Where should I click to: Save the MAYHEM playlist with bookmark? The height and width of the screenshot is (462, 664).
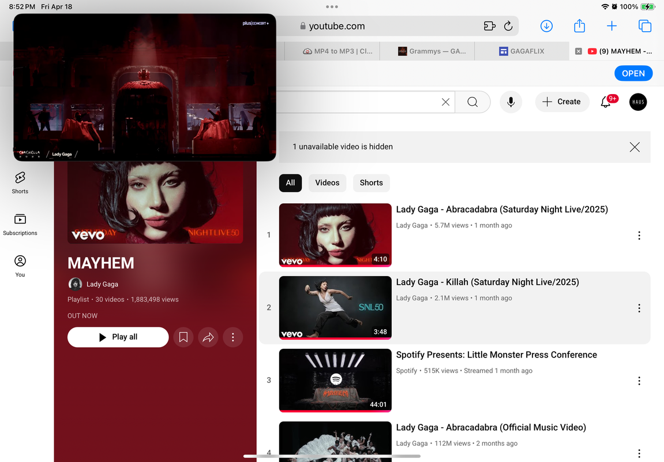[x=183, y=337]
